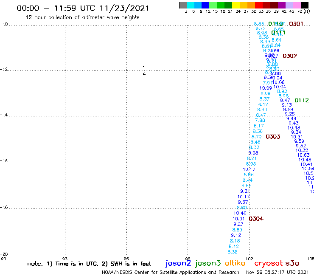Click the 8.09 wave height value
Image resolution: width=314 pixels, height=276 pixels.
[x=266, y=93]
